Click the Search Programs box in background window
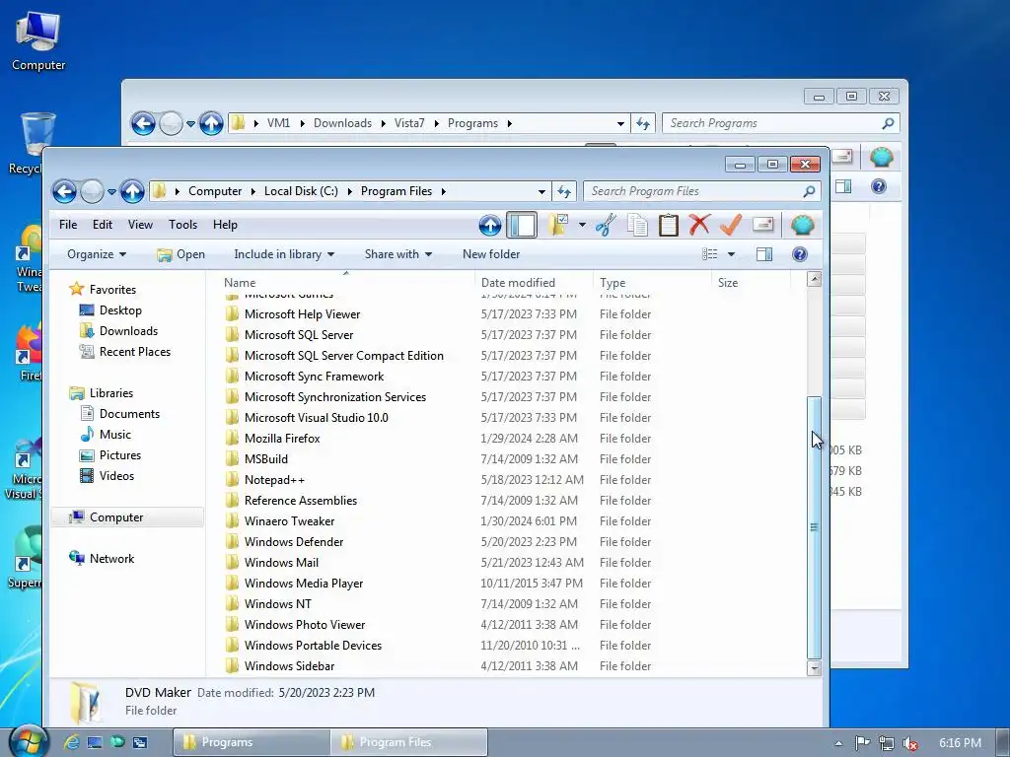 [x=781, y=123]
